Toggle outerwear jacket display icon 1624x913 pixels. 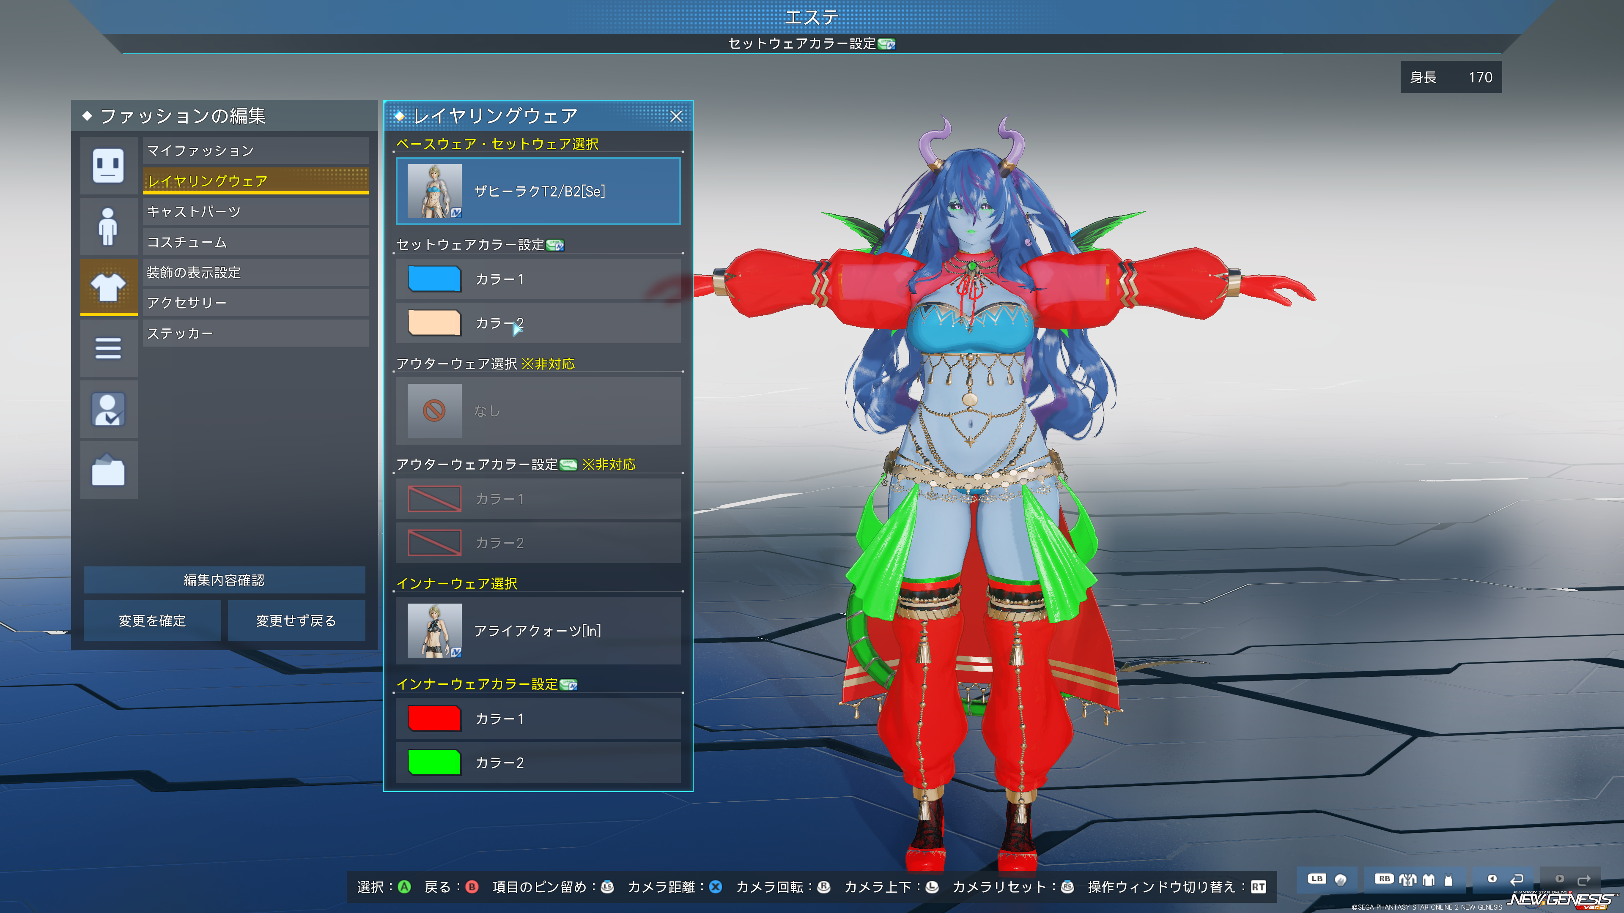tap(1408, 880)
